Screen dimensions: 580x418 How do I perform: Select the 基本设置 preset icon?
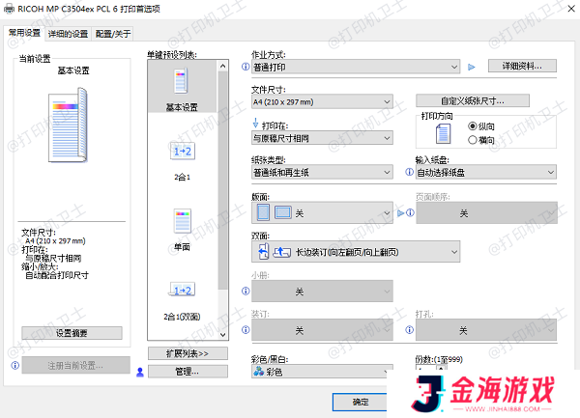coord(182,80)
